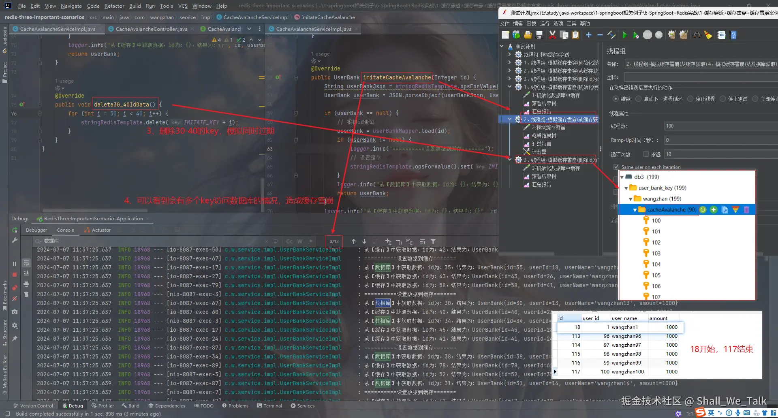Collapse the 2、线程组-模拟缓存雪崩 thread group
778x418 pixels.
pyautogui.click(x=510, y=119)
